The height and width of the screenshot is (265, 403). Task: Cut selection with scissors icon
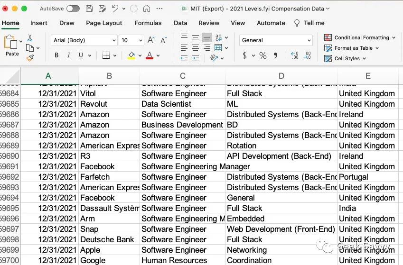(30, 38)
